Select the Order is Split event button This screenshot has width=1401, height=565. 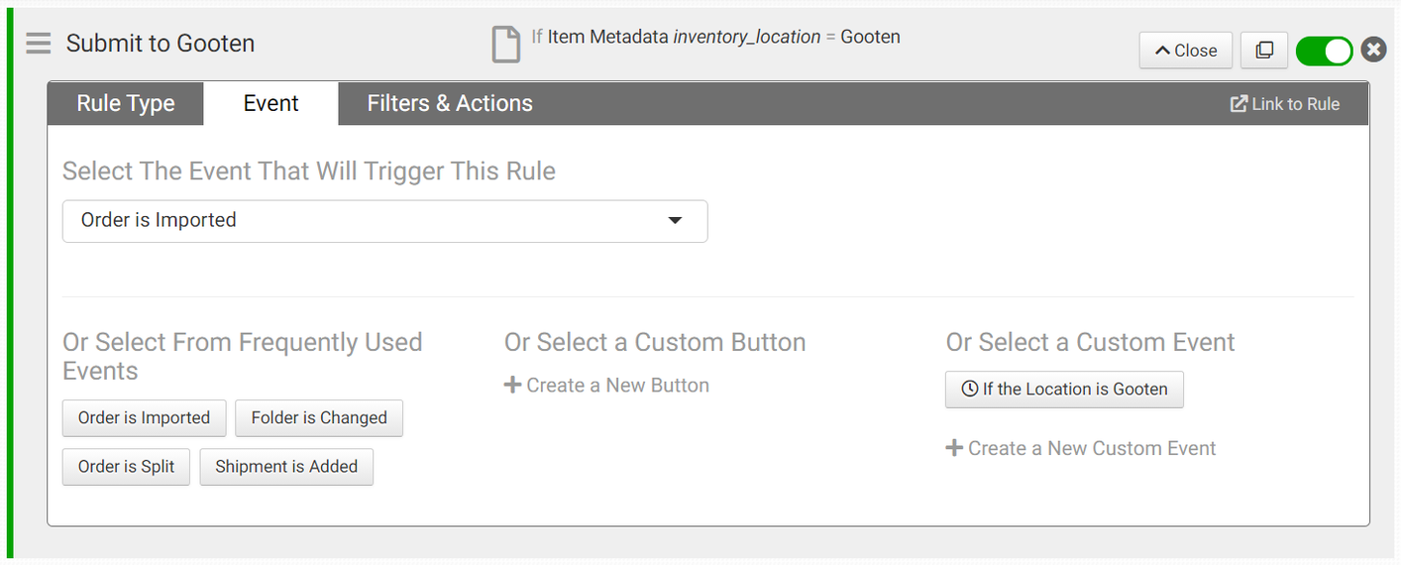[x=126, y=467]
